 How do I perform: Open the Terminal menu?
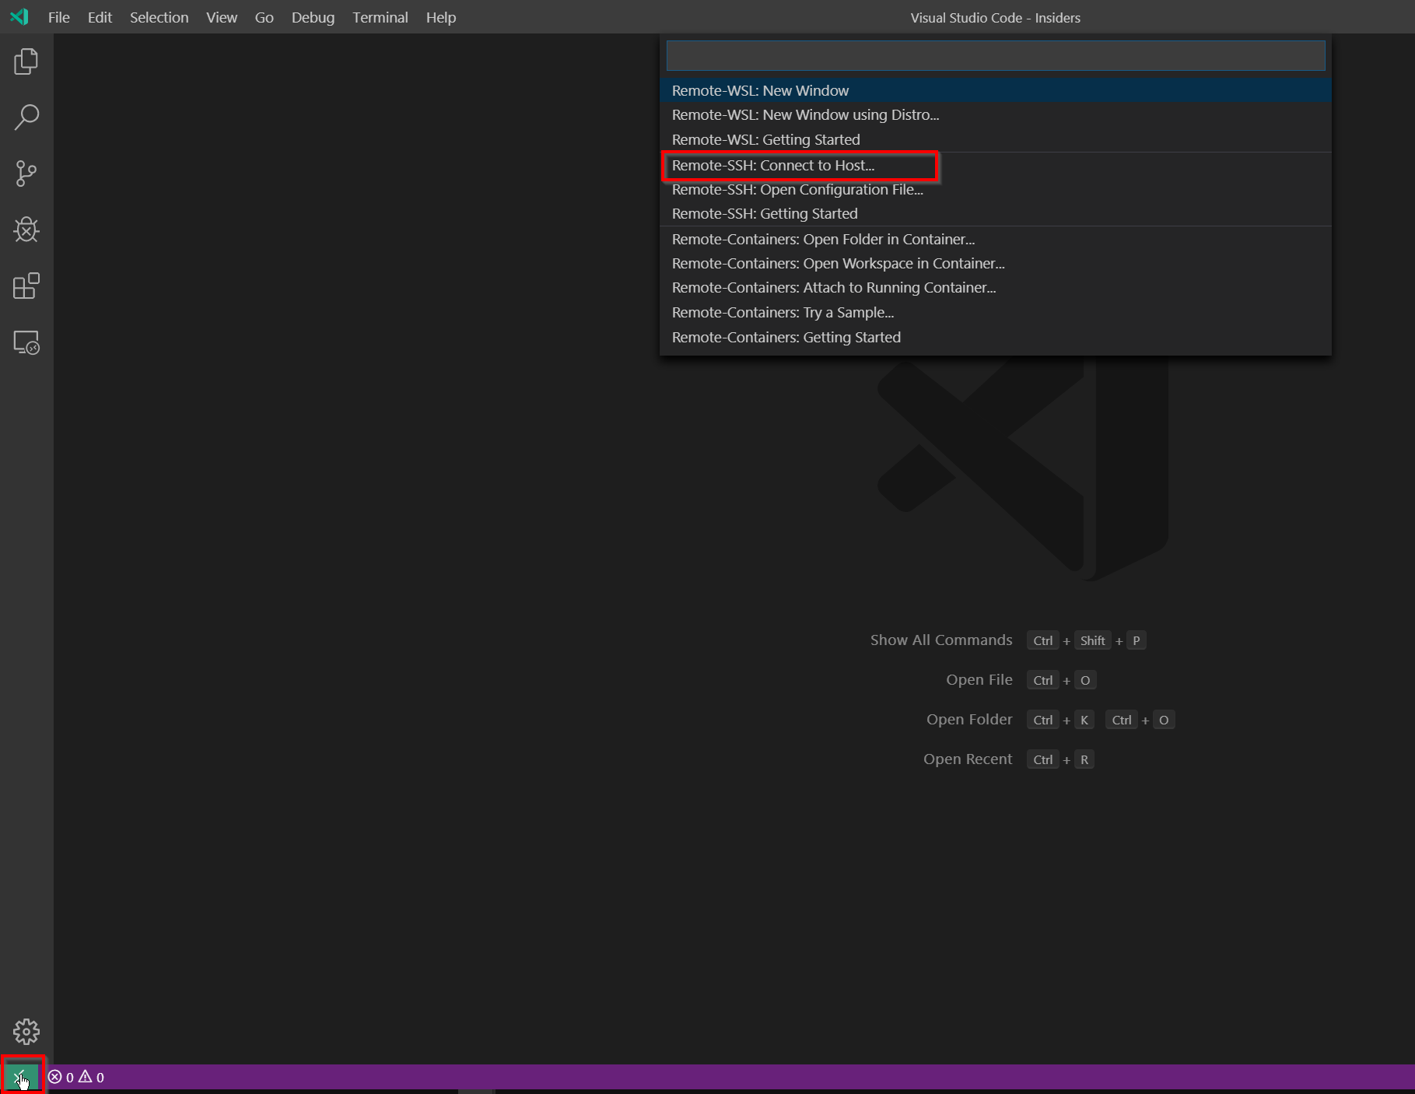click(380, 17)
